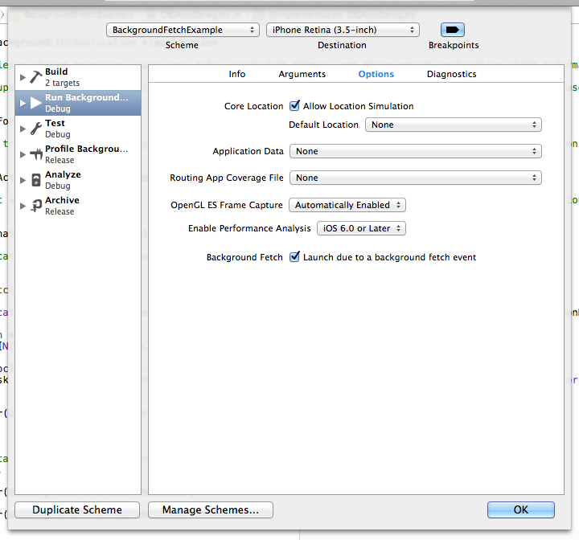Click the Analyze icon in sidebar

35,180
